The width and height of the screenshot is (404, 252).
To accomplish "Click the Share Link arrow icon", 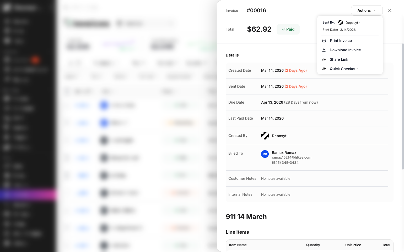I will (324, 59).
